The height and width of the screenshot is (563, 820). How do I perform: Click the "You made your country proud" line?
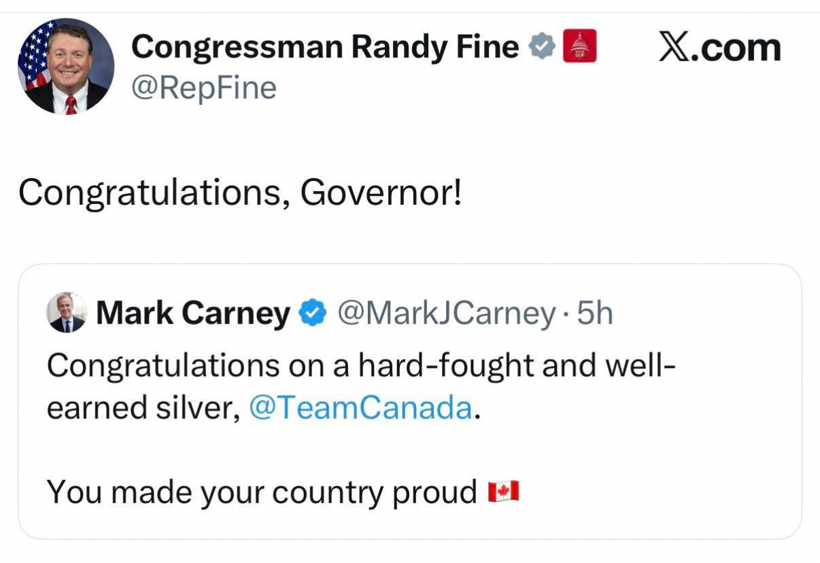[262, 492]
